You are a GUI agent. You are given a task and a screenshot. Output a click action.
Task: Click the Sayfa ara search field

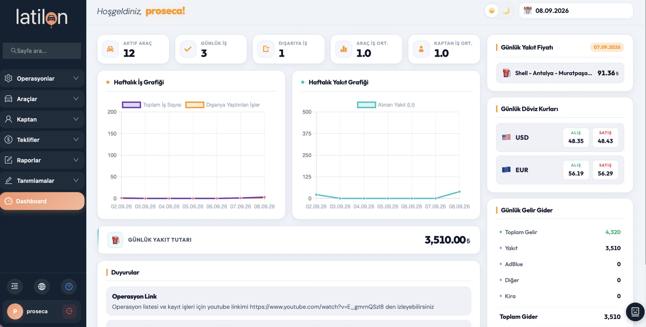[x=42, y=51]
